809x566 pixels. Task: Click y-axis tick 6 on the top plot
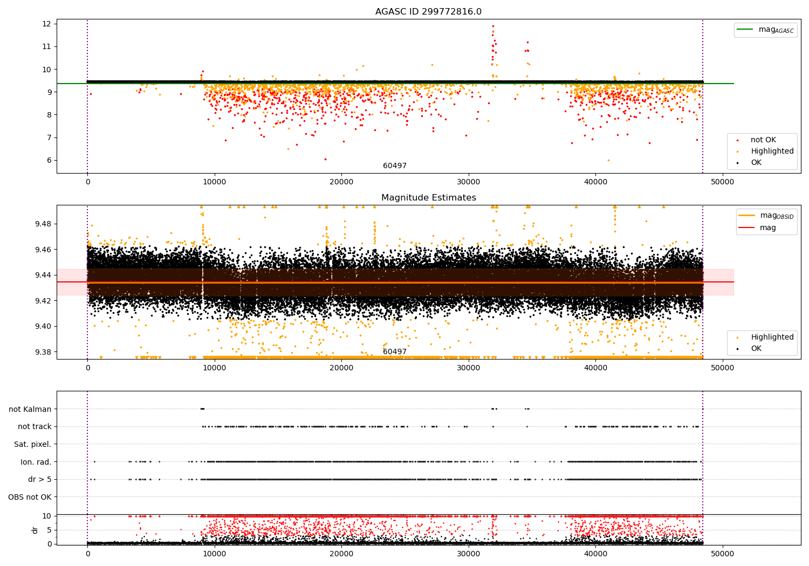(49, 160)
